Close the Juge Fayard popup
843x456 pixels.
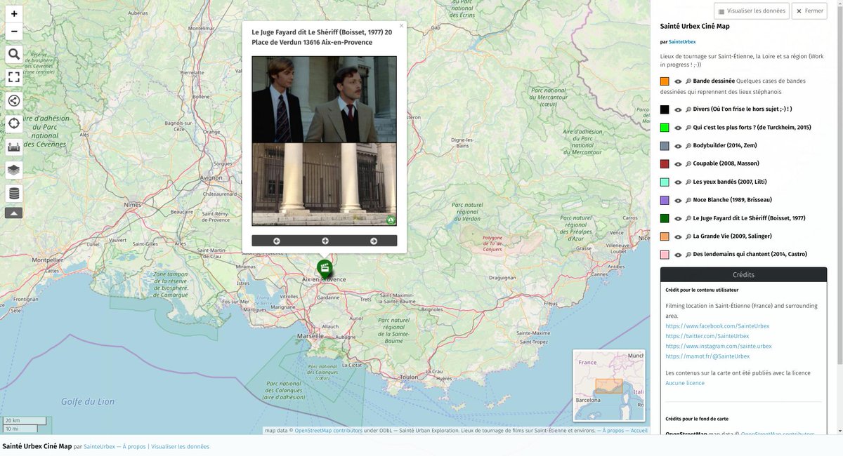coord(401,26)
